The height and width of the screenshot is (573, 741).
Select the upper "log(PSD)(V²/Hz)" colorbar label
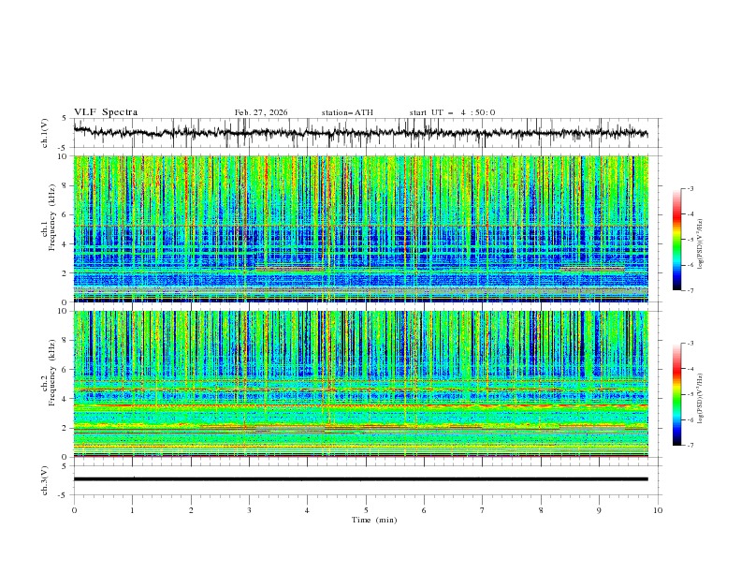[x=701, y=244]
